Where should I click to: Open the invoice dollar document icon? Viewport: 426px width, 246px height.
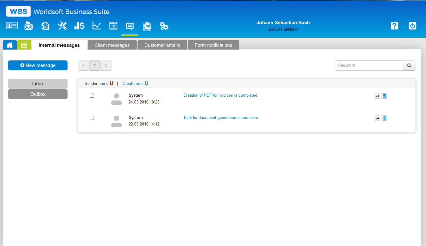coord(46,26)
